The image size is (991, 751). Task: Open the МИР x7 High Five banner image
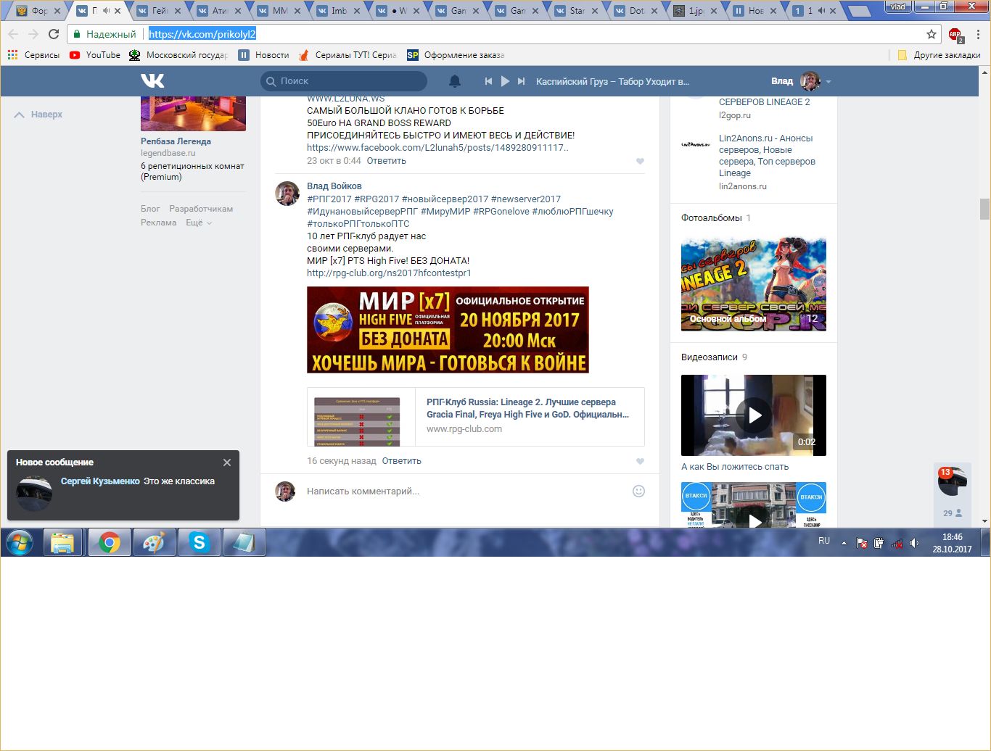(448, 330)
